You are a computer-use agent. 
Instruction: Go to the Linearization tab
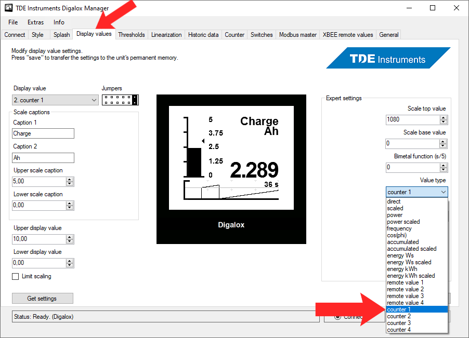(x=166, y=35)
